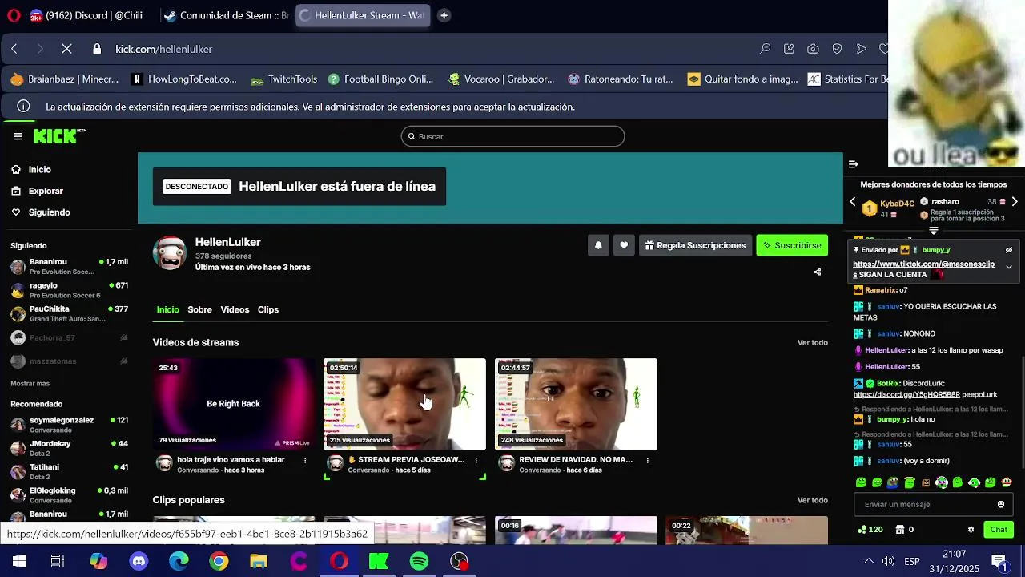Open soymalegonzalez recommended channel
Screen dimensions: 1025x577
tap(69, 425)
